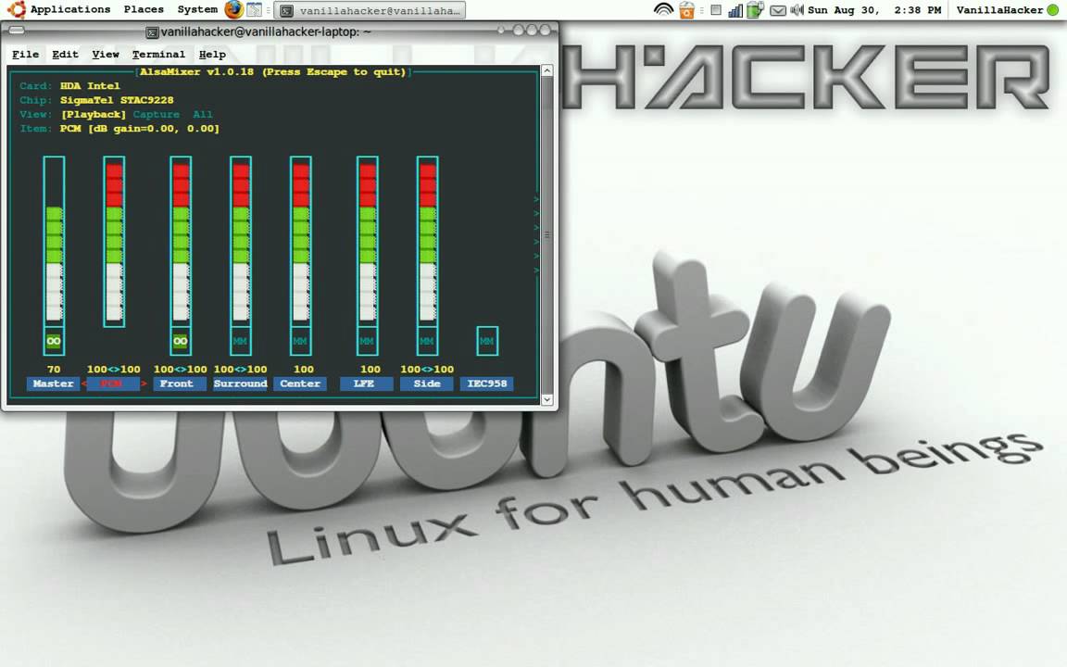
Task: Open the launcher icon right of Firefox
Action: pos(254,9)
